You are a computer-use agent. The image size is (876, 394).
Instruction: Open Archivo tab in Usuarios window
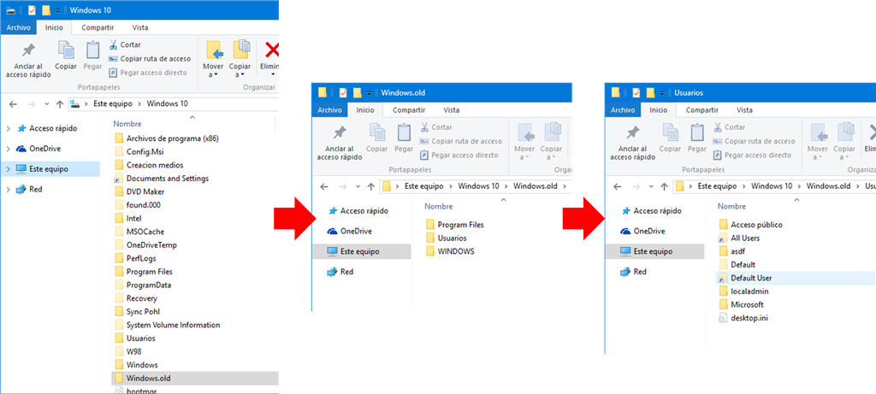tap(624, 110)
